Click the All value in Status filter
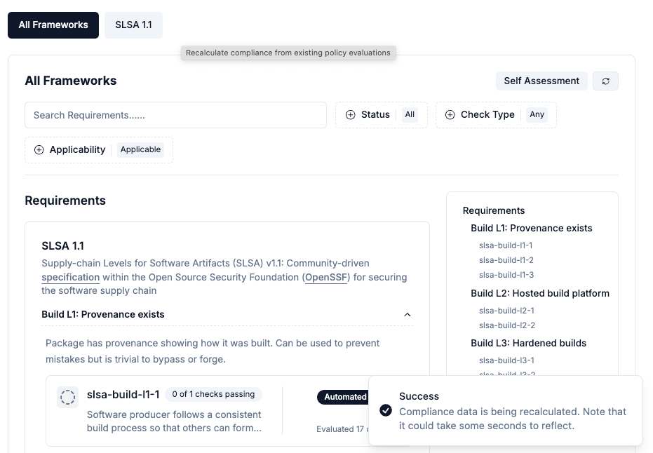Image resolution: width=653 pixels, height=453 pixels. pos(410,114)
